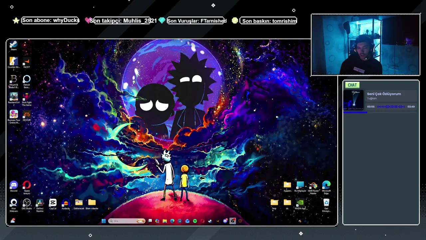Click the Opera icon on the taskbar

pyautogui.click(x=202, y=221)
